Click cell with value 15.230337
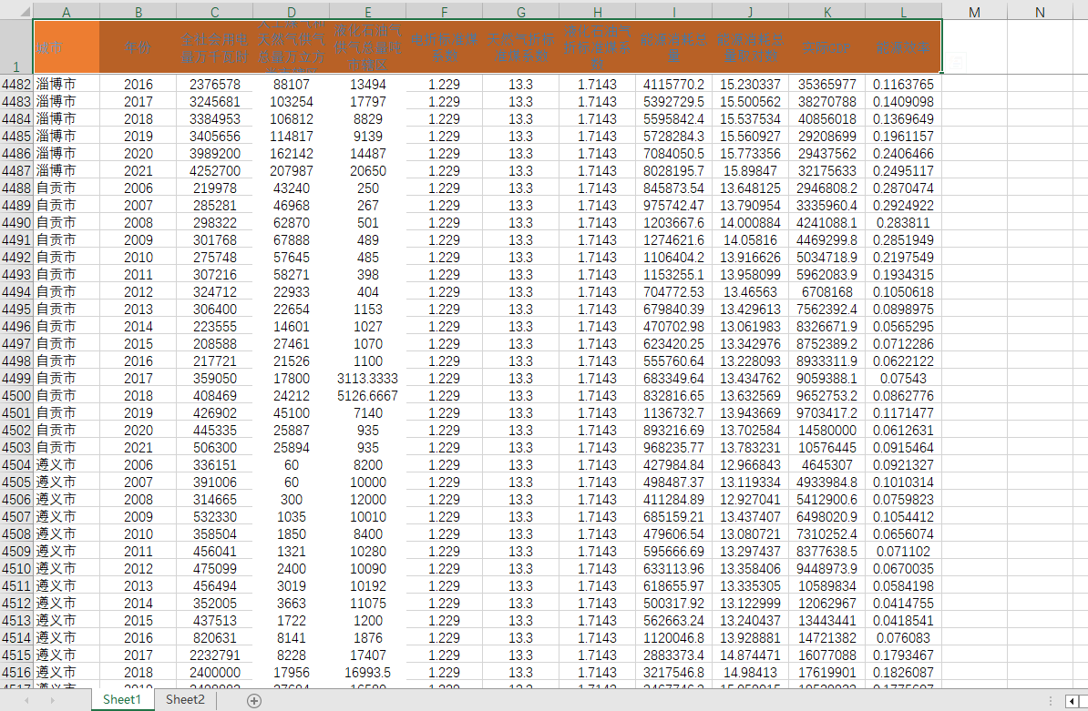The height and width of the screenshot is (711, 1088). [750, 84]
